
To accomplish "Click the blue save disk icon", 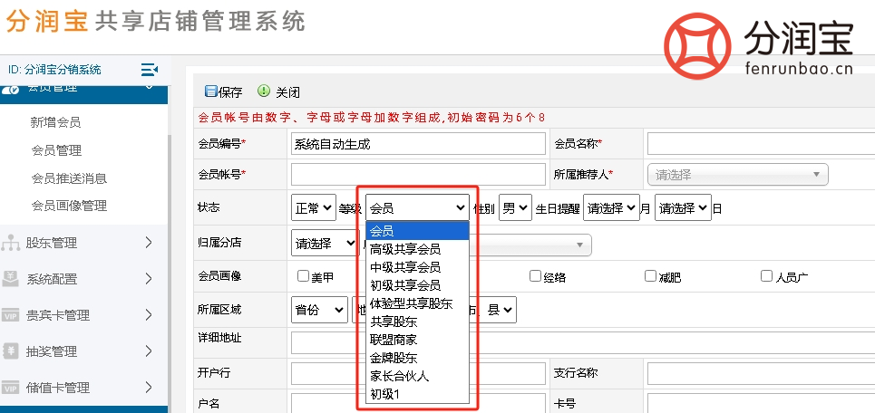I will [x=210, y=92].
